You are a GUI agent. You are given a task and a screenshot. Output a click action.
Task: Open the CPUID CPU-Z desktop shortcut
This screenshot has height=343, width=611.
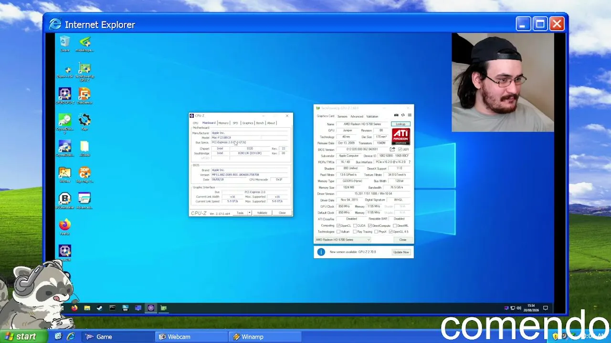[x=65, y=96]
